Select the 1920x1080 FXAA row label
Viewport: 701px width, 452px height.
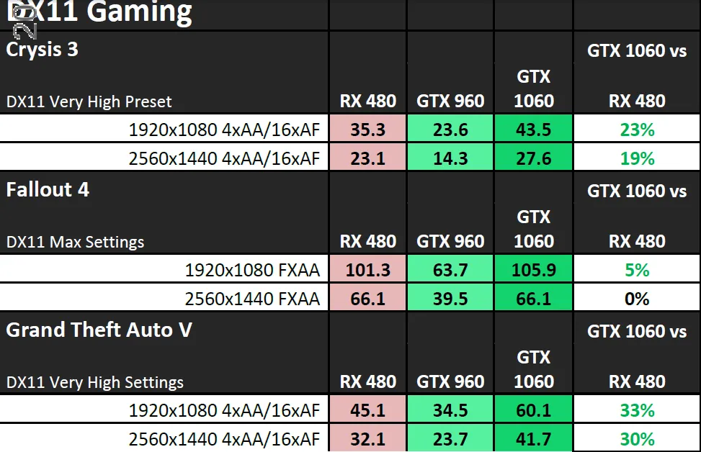[256, 269]
